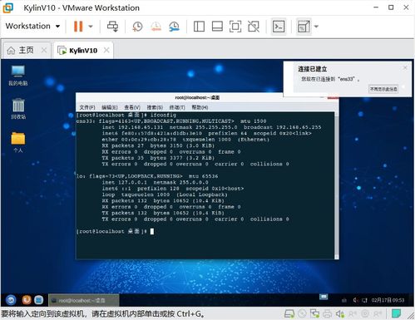Close the 主页 home tab

point(44,50)
